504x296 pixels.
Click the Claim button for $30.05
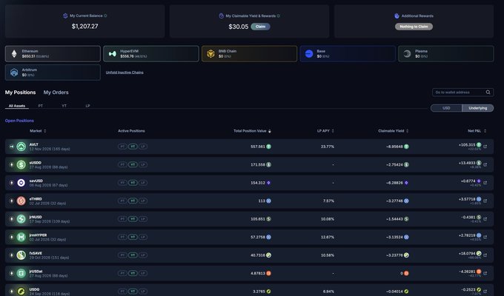260,27
